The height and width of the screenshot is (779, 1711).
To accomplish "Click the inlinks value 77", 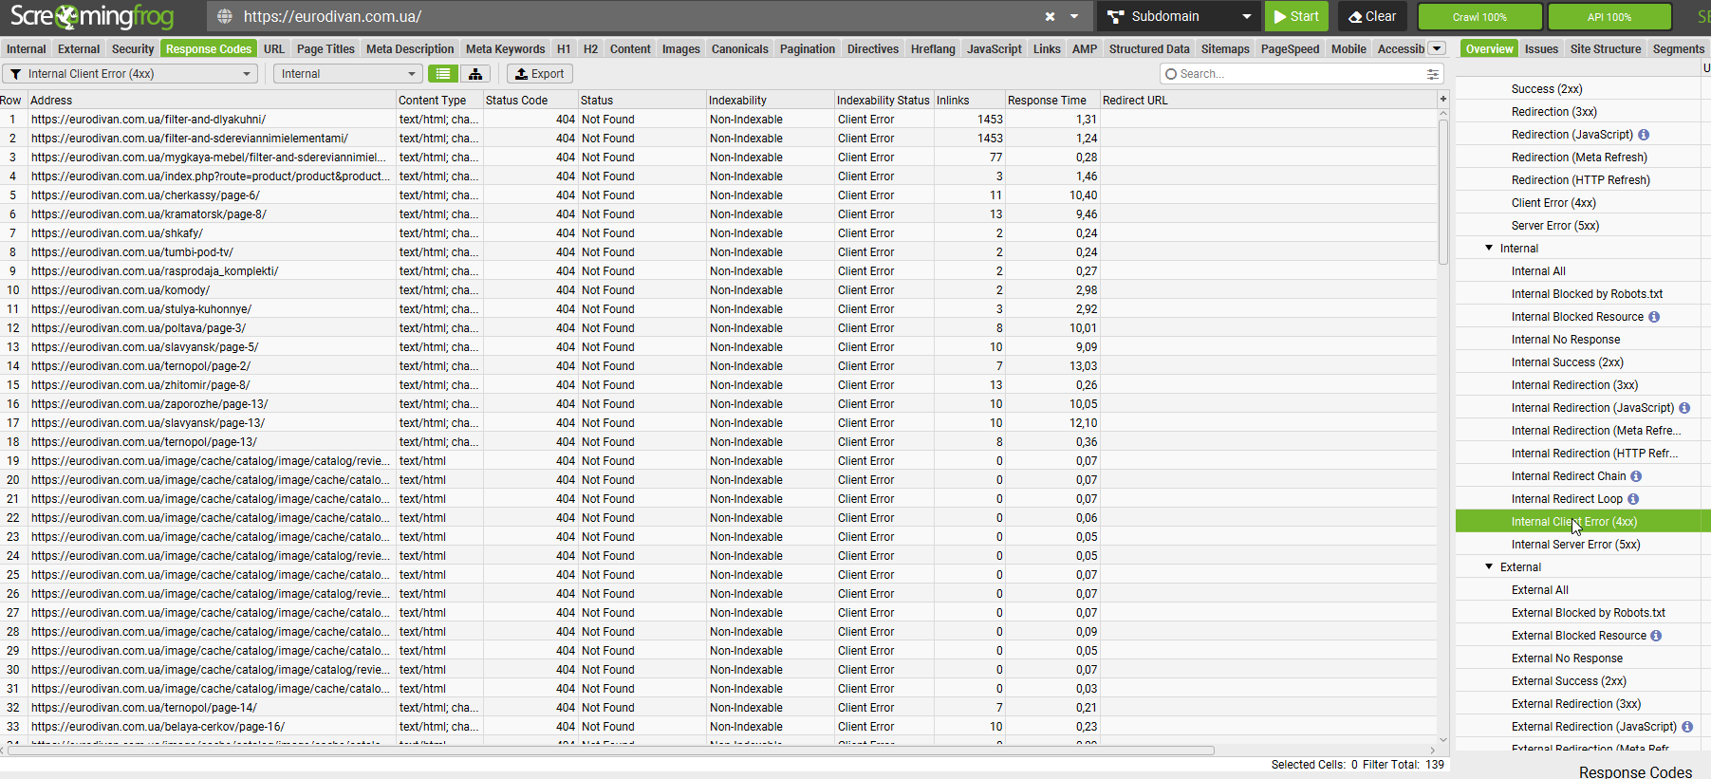I will tap(995, 158).
